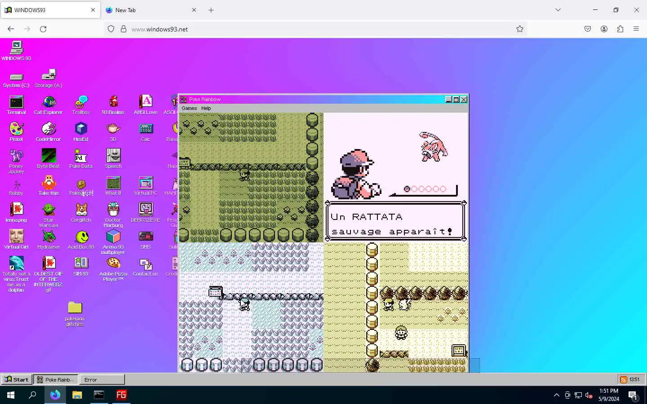647x404 pixels.
Task: Open the System (C:) drive icon
Action: tap(16, 80)
